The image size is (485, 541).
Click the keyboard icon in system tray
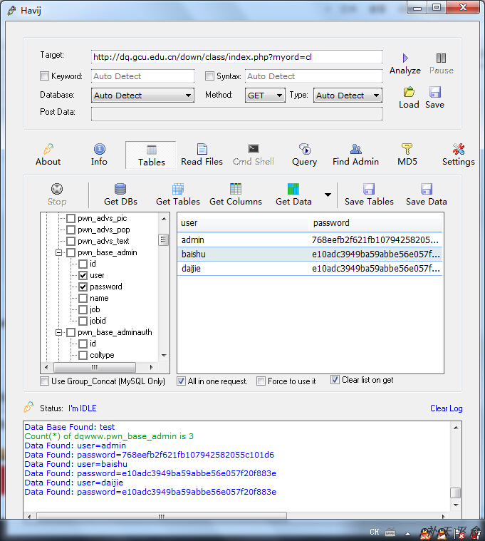[390, 532]
